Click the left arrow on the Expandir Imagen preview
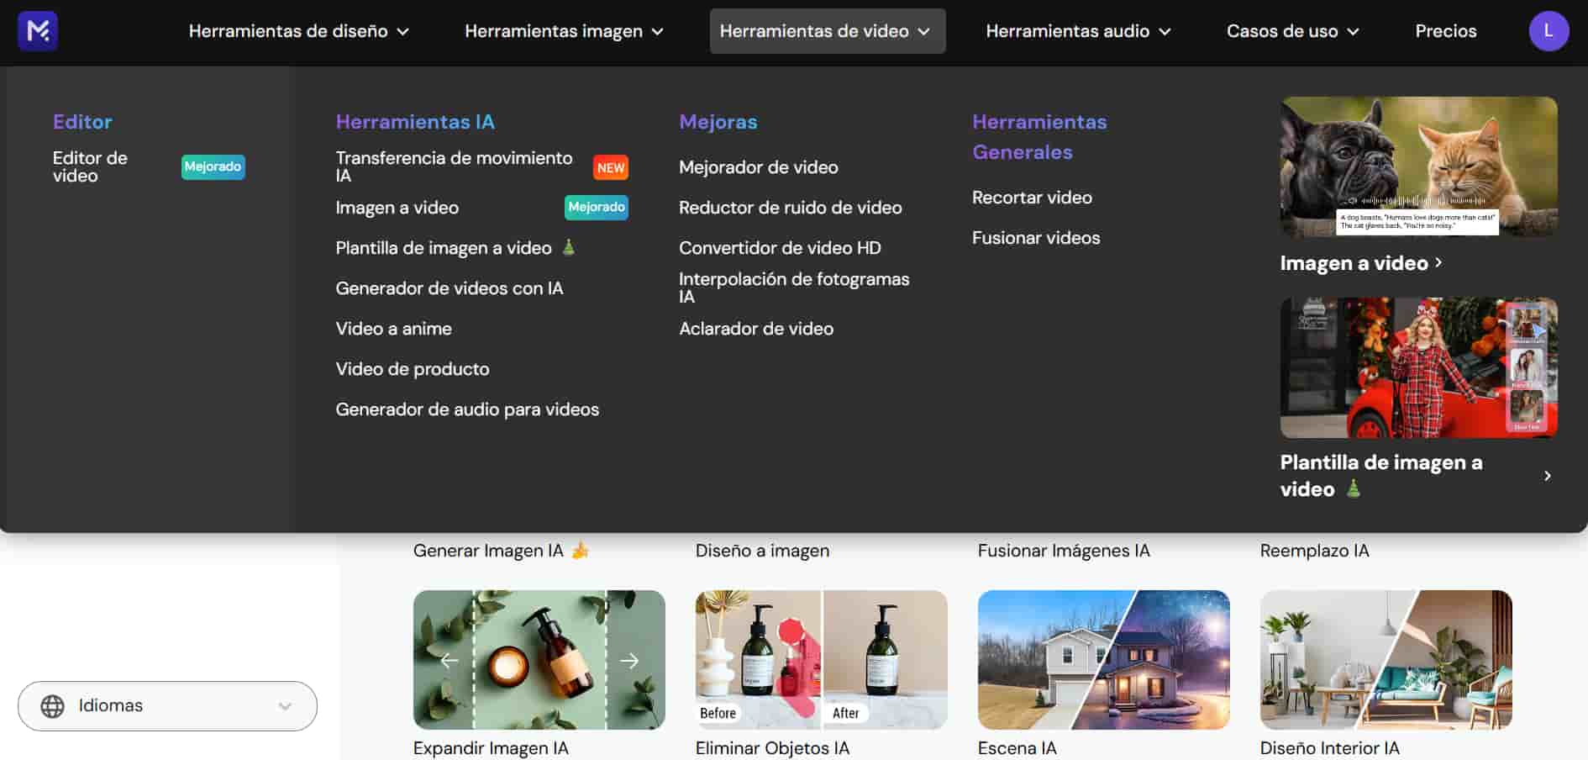 [450, 661]
